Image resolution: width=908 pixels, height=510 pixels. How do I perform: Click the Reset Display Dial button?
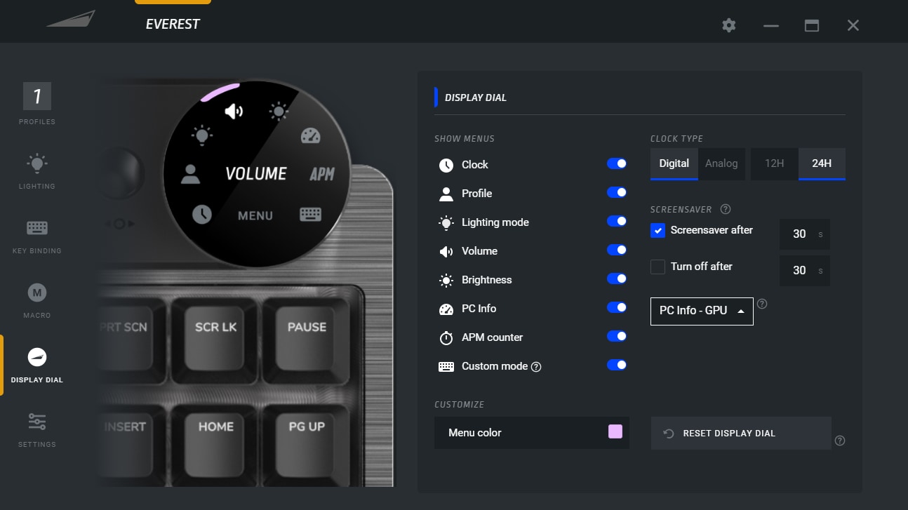tap(740, 433)
